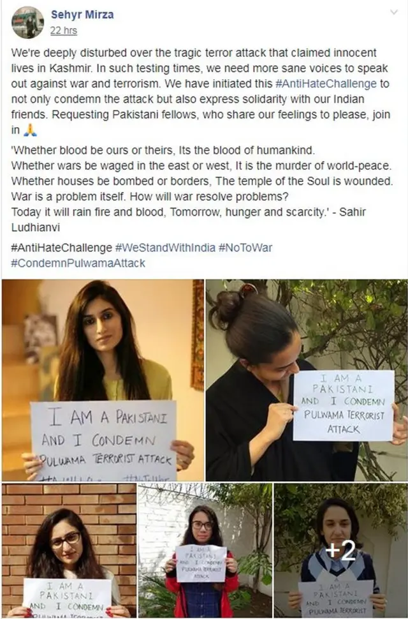
Task: Expand the post options chevron menu
Action: (x=393, y=12)
